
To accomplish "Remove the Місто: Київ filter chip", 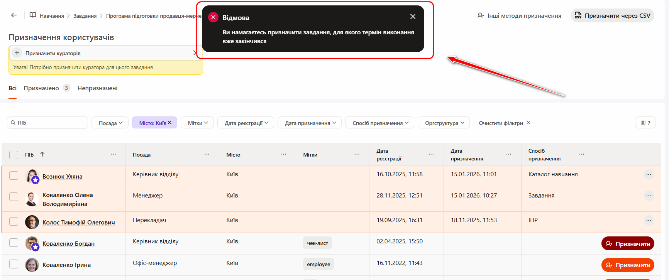I will [170, 123].
